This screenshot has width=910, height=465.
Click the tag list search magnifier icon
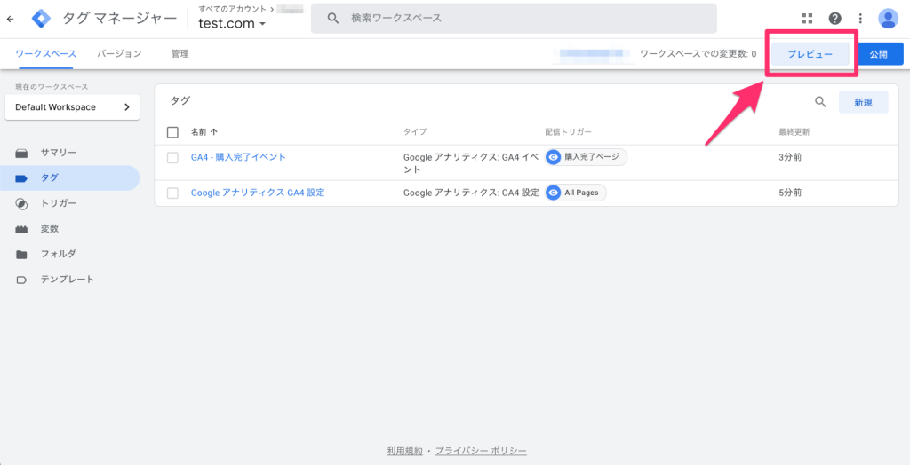tap(820, 102)
